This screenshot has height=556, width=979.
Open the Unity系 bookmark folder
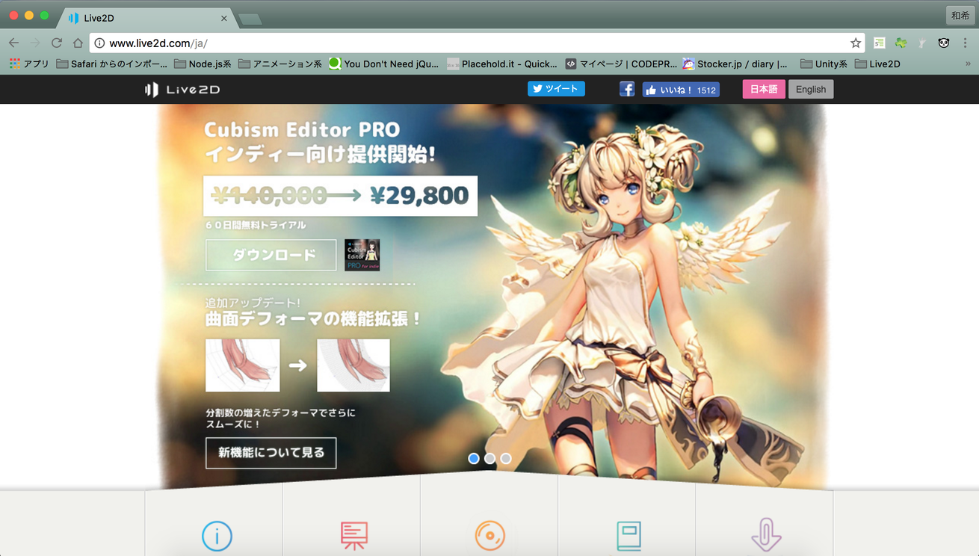pos(824,64)
